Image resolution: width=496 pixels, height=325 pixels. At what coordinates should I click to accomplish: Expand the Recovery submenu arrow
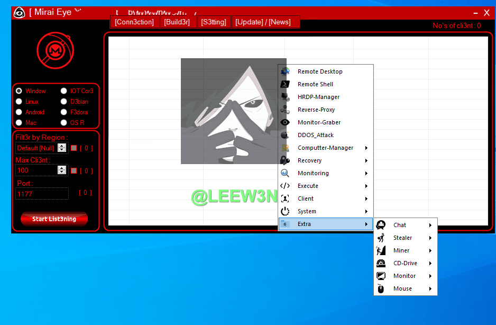click(x=366, y=160)
